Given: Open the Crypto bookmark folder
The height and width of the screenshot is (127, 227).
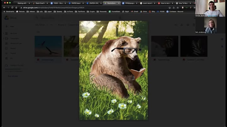Looking at the screenshot, I should pos(91,12).
